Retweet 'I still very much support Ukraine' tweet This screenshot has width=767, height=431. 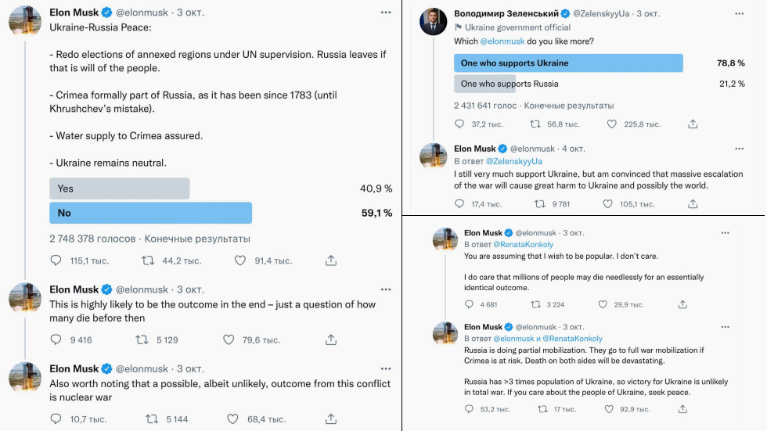click(539, 204)
